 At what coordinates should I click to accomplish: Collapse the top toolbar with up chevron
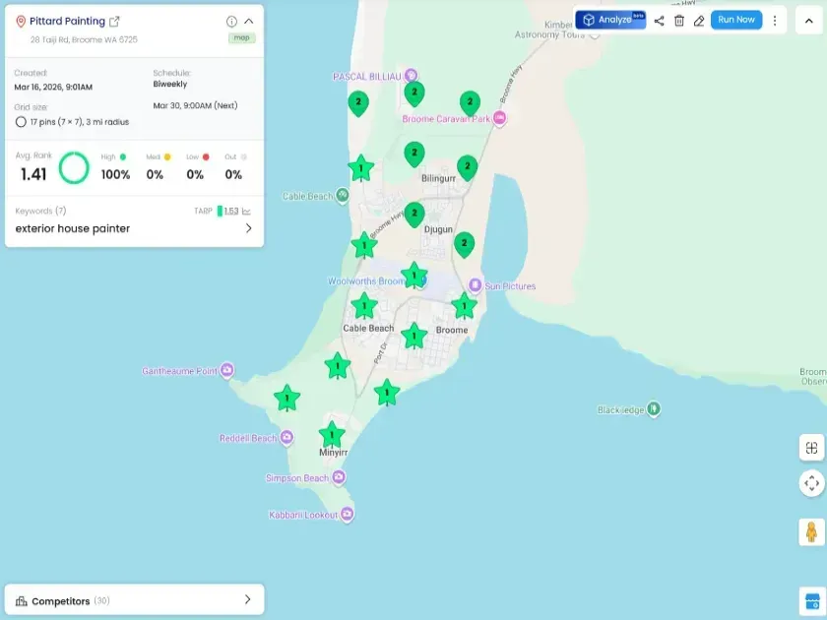(808, 21)
